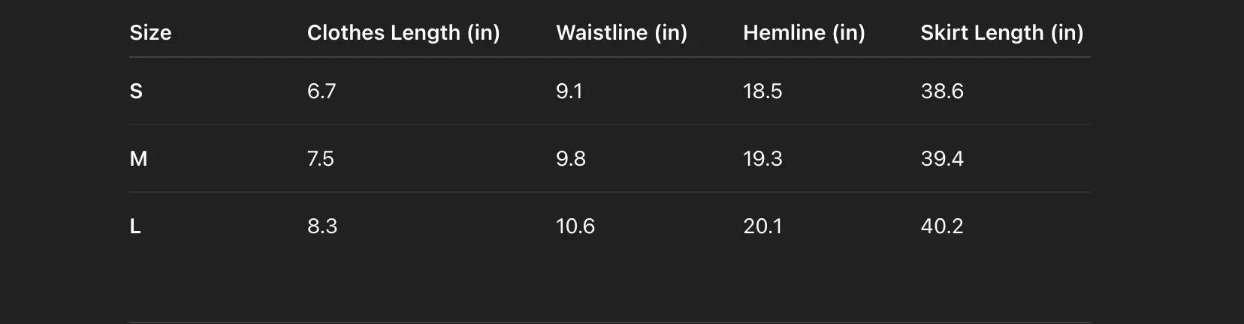Click the Hemline (in) column header
This screenshot has width=1244, height=324.
(804, 33)
